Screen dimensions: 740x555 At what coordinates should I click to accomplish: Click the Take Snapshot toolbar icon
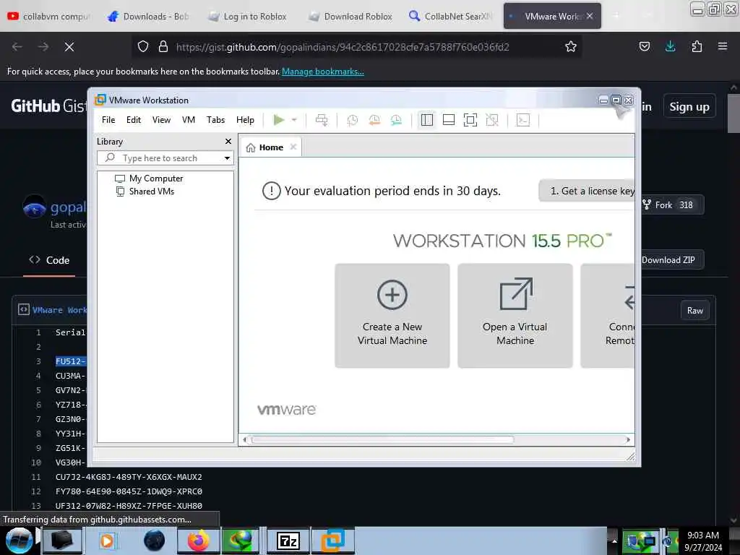pyautogui.click(x=352, y=120)
